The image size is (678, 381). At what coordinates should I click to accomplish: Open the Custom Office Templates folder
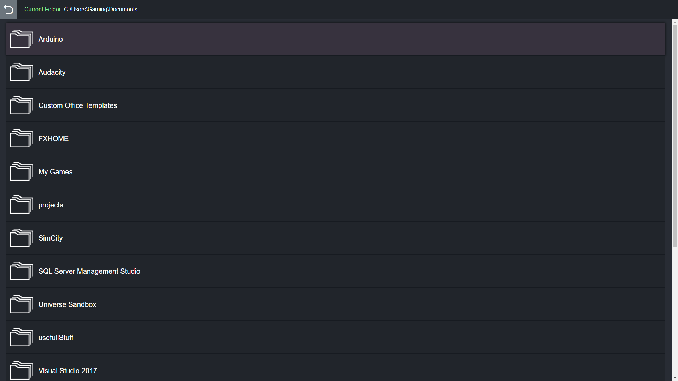[x=78, y=105]
